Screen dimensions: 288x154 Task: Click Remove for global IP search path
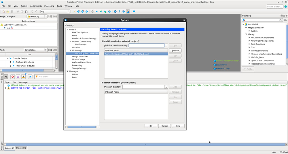(x=175, y=51)
